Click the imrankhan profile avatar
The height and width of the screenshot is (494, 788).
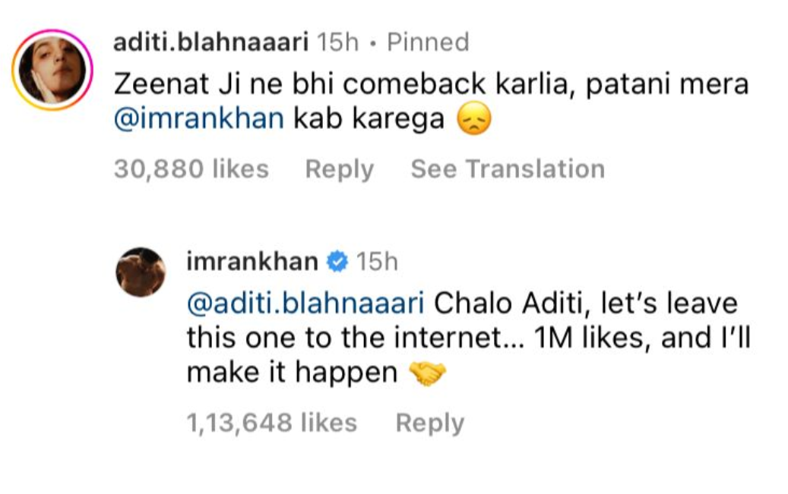click(141, 272)
